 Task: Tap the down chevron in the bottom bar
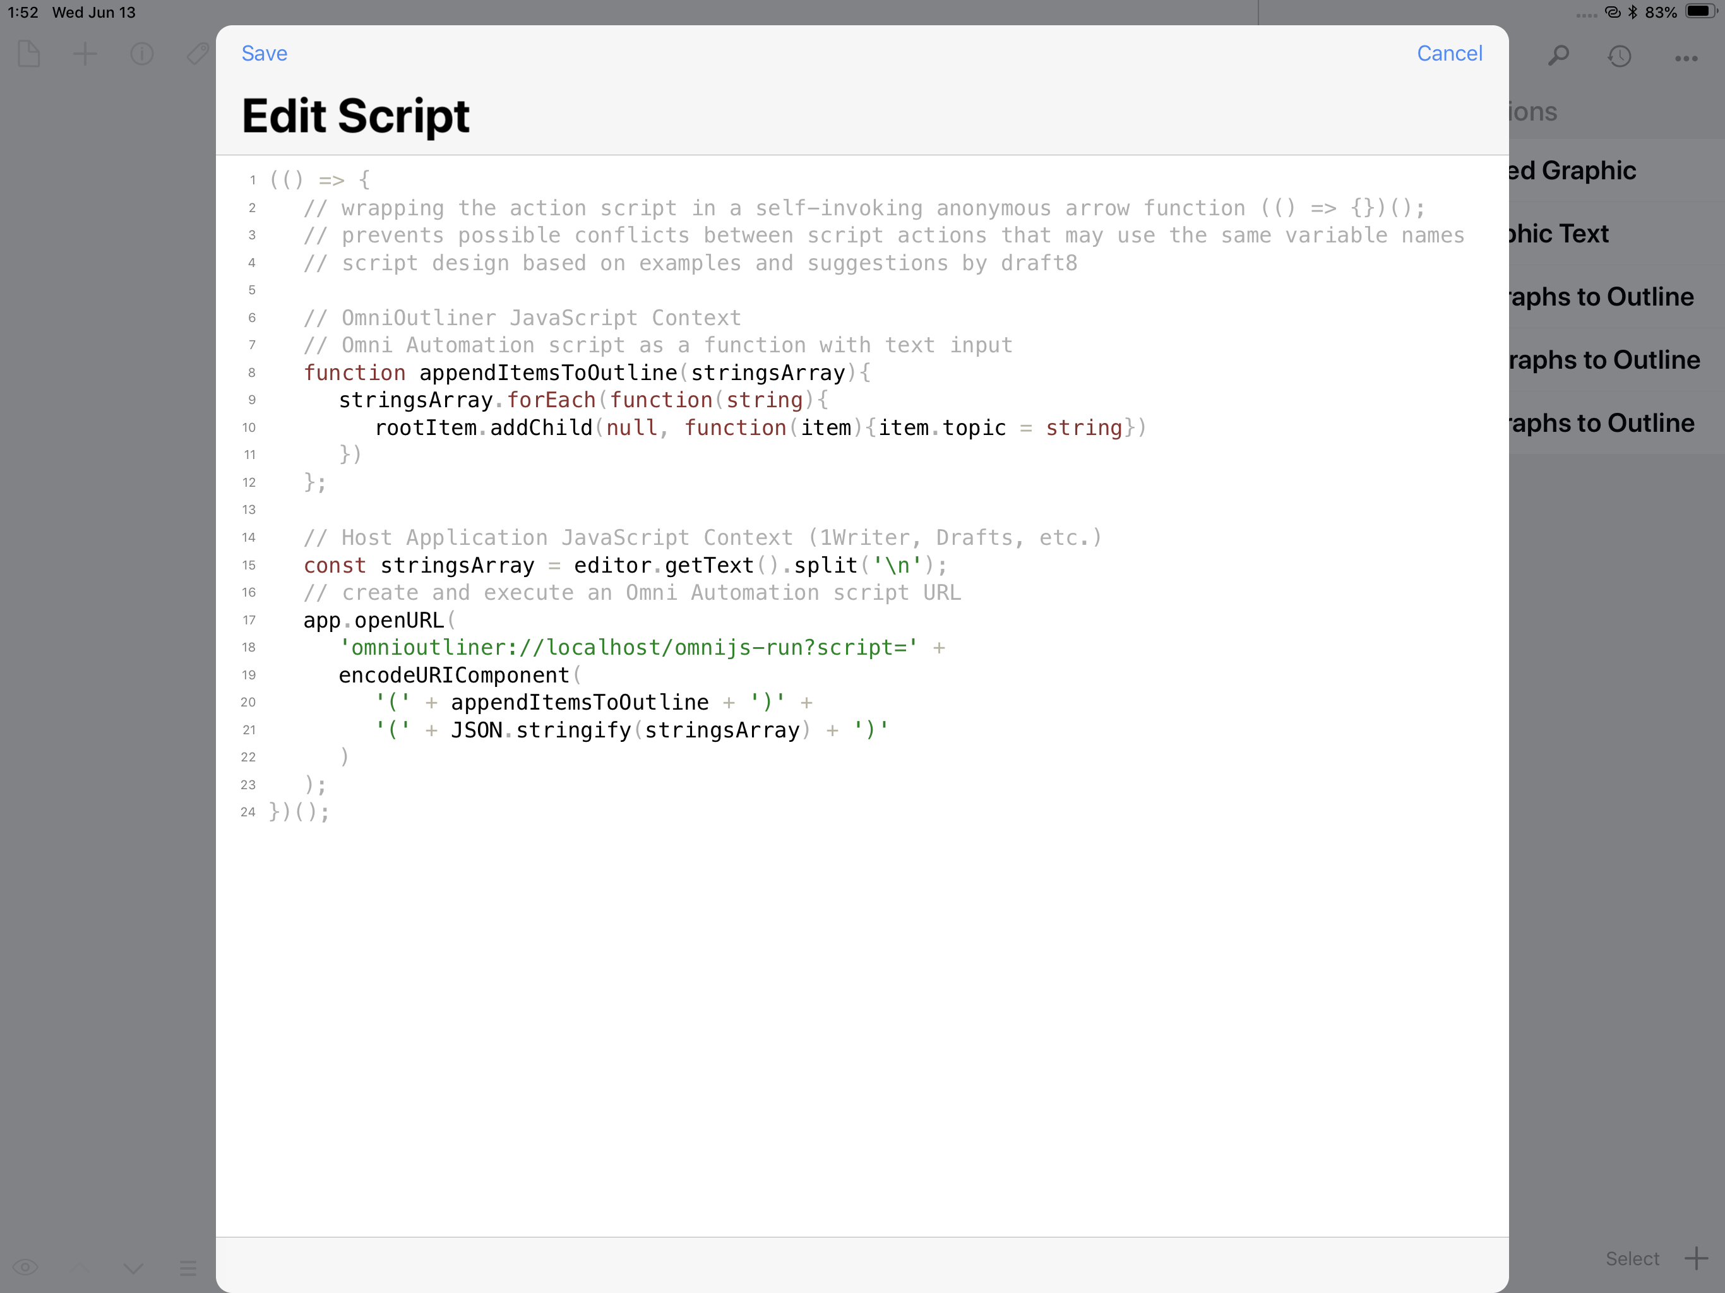[x=133, y=1268]
